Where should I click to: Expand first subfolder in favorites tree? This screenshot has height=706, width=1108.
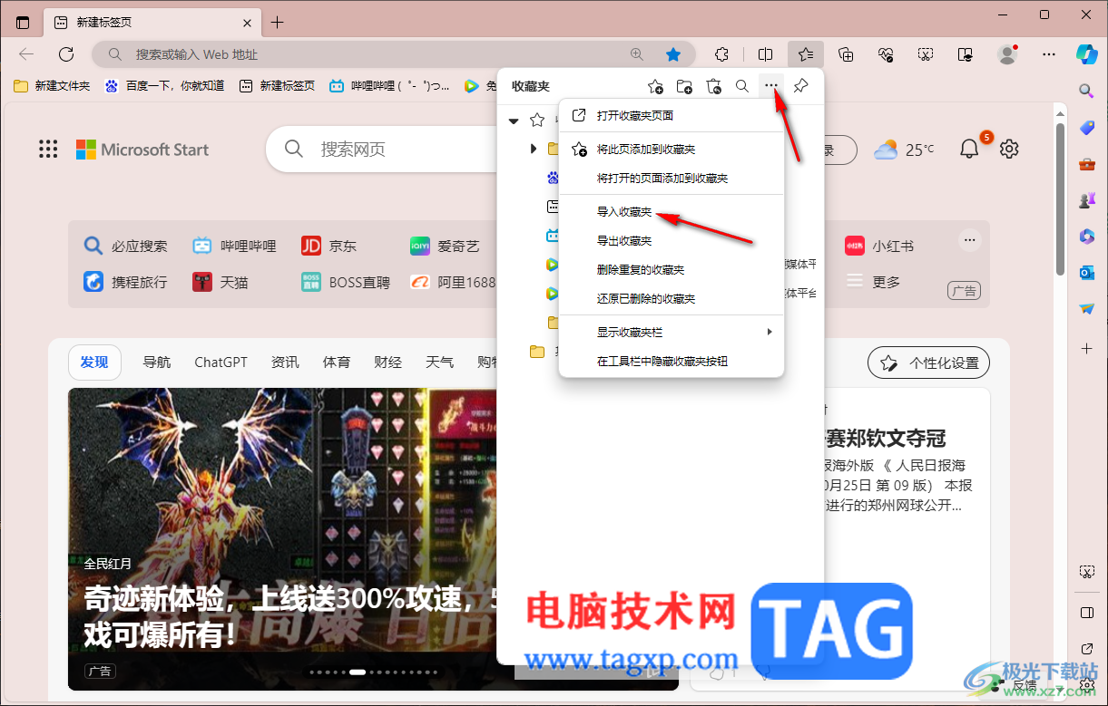point(534,148)
